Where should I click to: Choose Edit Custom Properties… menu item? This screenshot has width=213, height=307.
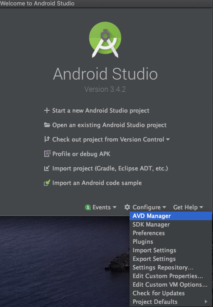pos(171,276)
